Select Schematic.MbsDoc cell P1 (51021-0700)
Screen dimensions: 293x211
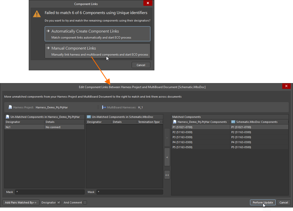click(259, 127)
